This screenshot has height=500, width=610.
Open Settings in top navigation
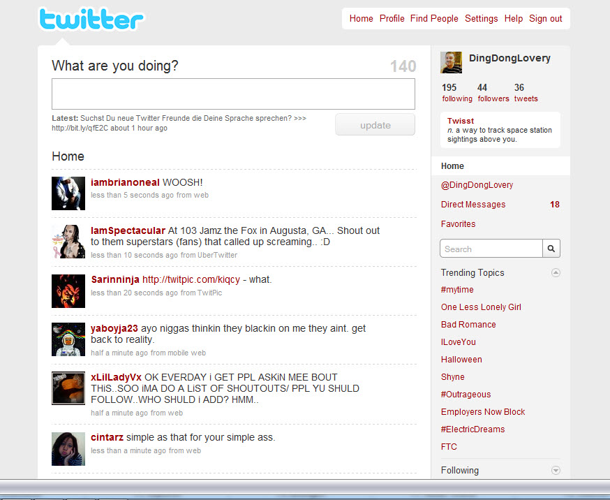[x=482, y=18]
